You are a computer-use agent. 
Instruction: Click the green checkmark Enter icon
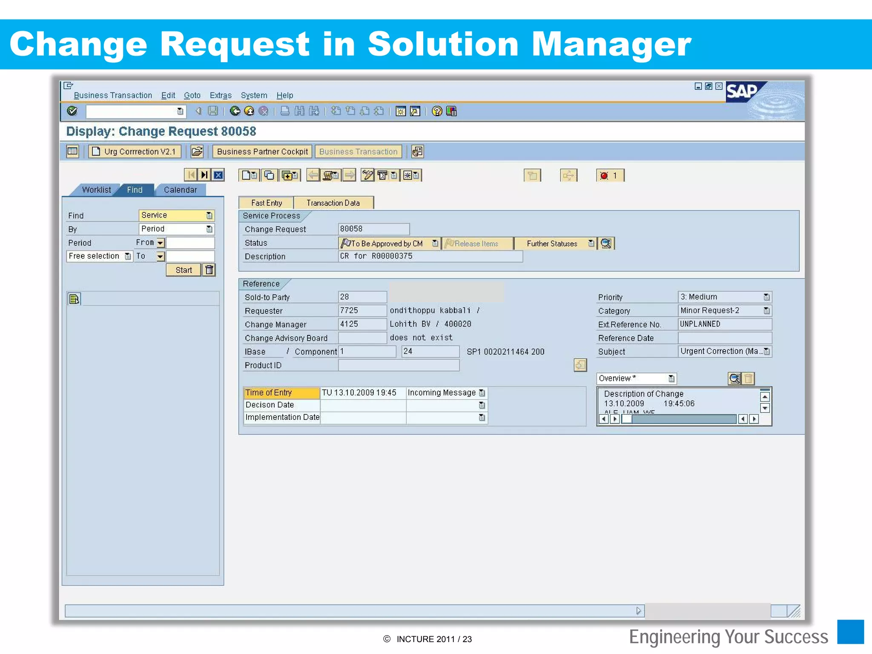click(x=72, y=111)
